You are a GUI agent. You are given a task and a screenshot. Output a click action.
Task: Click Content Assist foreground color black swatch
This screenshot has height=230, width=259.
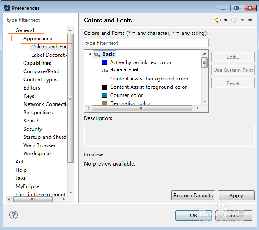click(105, 87)
